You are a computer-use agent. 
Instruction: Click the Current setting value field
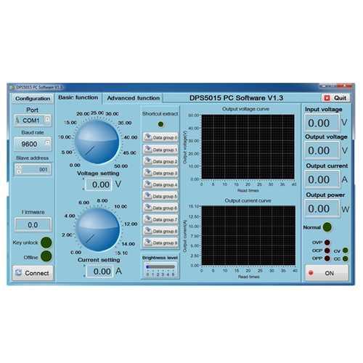(x=100, y=272)
